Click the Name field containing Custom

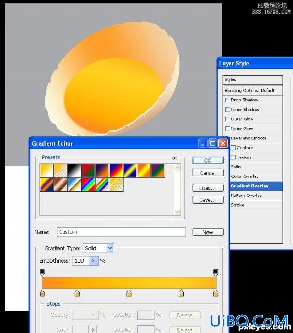coord(121,232)
